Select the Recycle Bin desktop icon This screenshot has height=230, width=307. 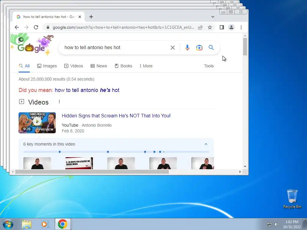(292, 199)
